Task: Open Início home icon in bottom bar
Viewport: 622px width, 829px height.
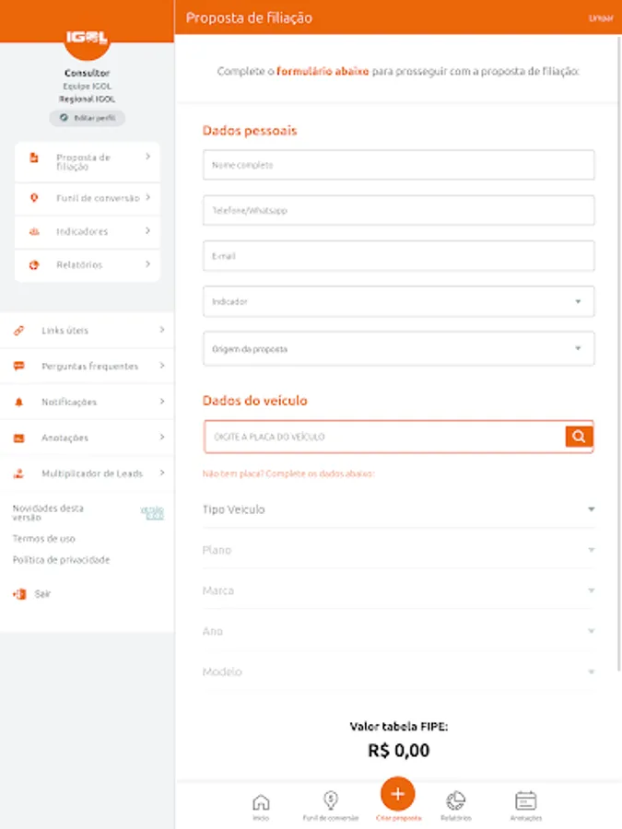Action: click(261, 805)
